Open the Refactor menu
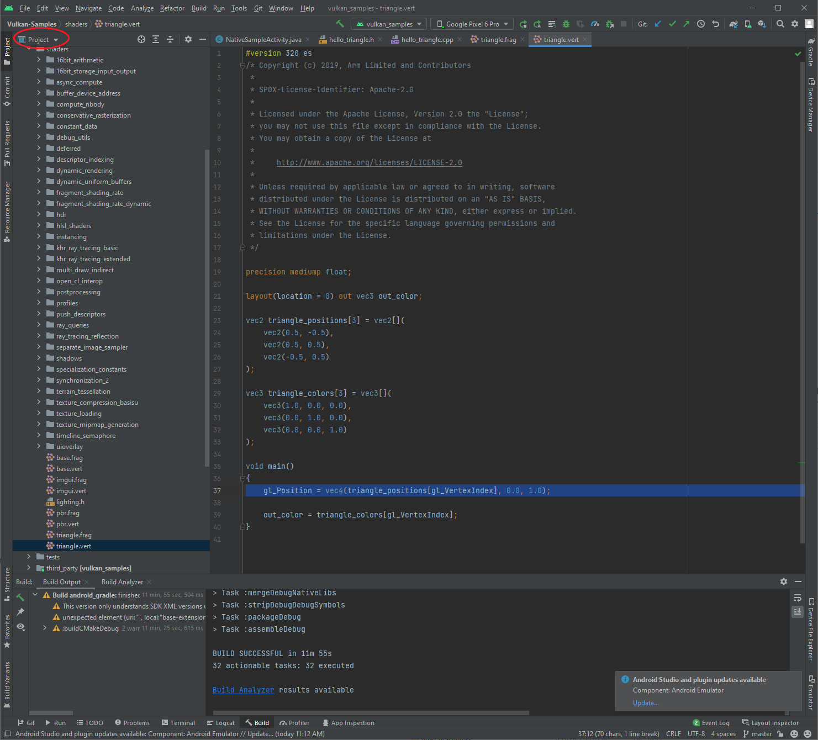 click(x=172, y=8)
